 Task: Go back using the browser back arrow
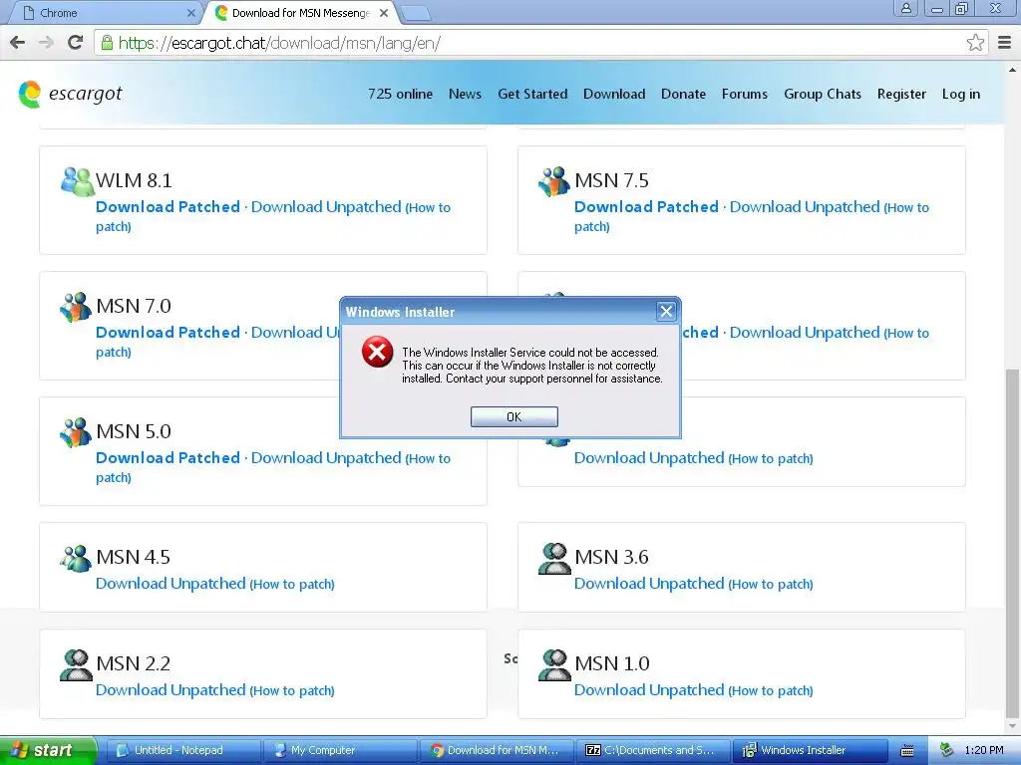pos(18,43)
